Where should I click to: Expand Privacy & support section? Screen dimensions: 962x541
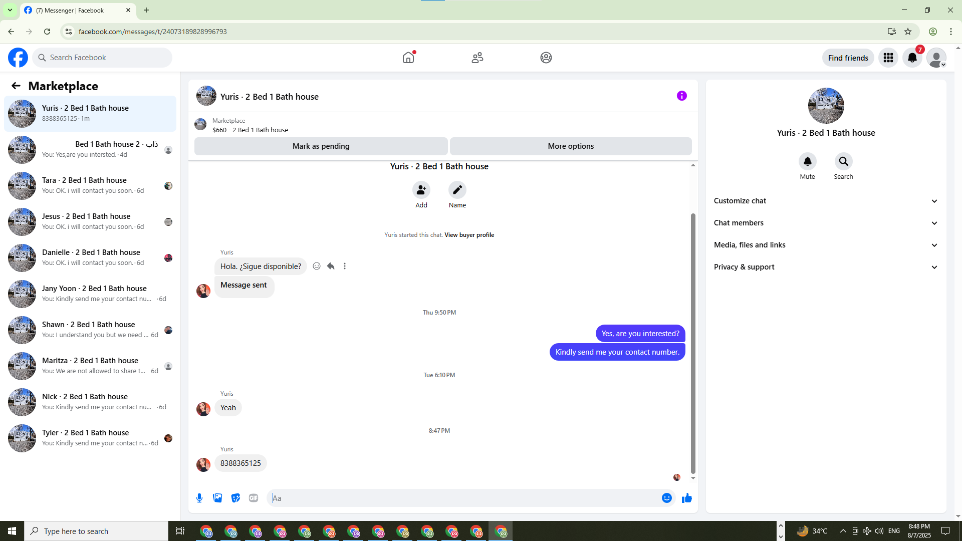coord(826,267)
